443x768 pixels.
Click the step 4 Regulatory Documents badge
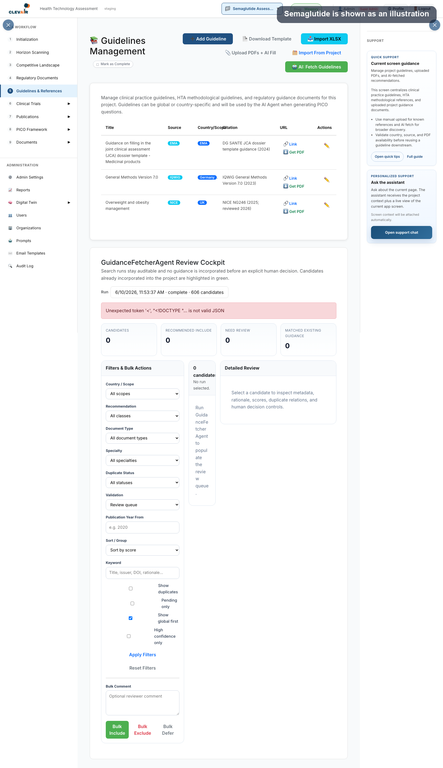(x=10, y=78)
